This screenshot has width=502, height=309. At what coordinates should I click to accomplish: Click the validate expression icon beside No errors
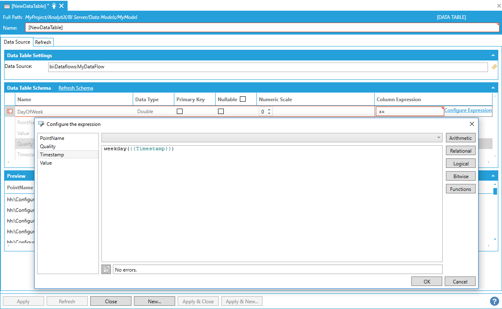tap(106, 270)
